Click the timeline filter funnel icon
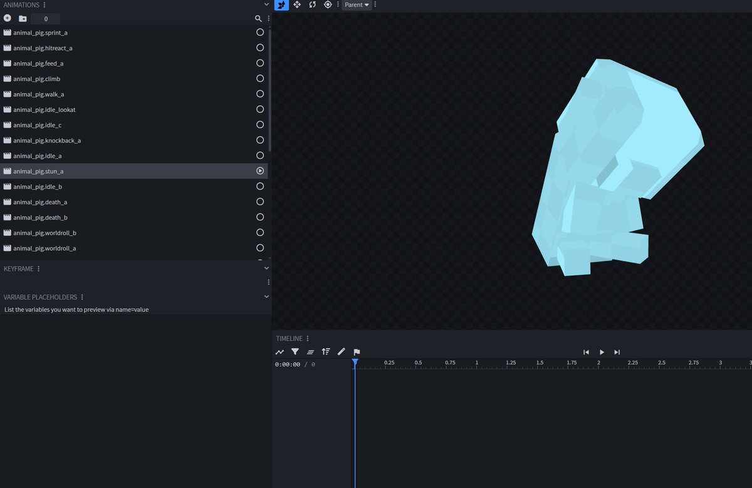Viewport: 752px width, 488px height. click(x=295, y=352)
